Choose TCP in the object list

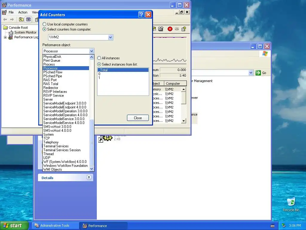(66, 138)
